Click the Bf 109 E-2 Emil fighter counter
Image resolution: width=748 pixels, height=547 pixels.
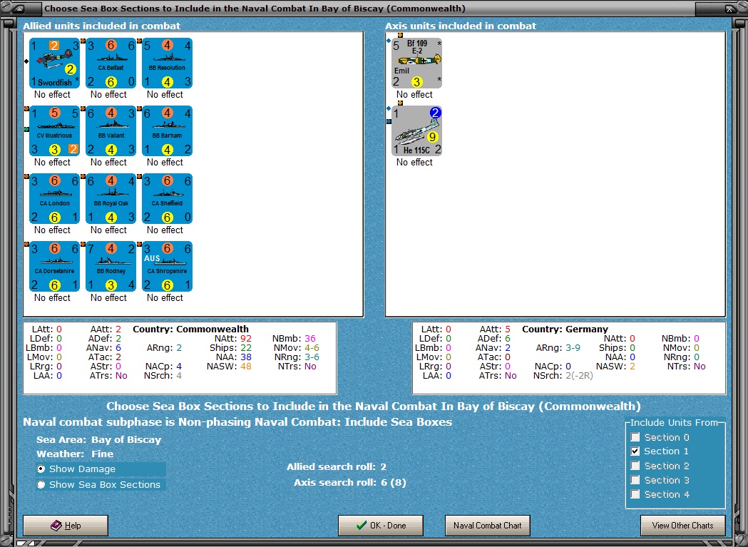(417, 63)
